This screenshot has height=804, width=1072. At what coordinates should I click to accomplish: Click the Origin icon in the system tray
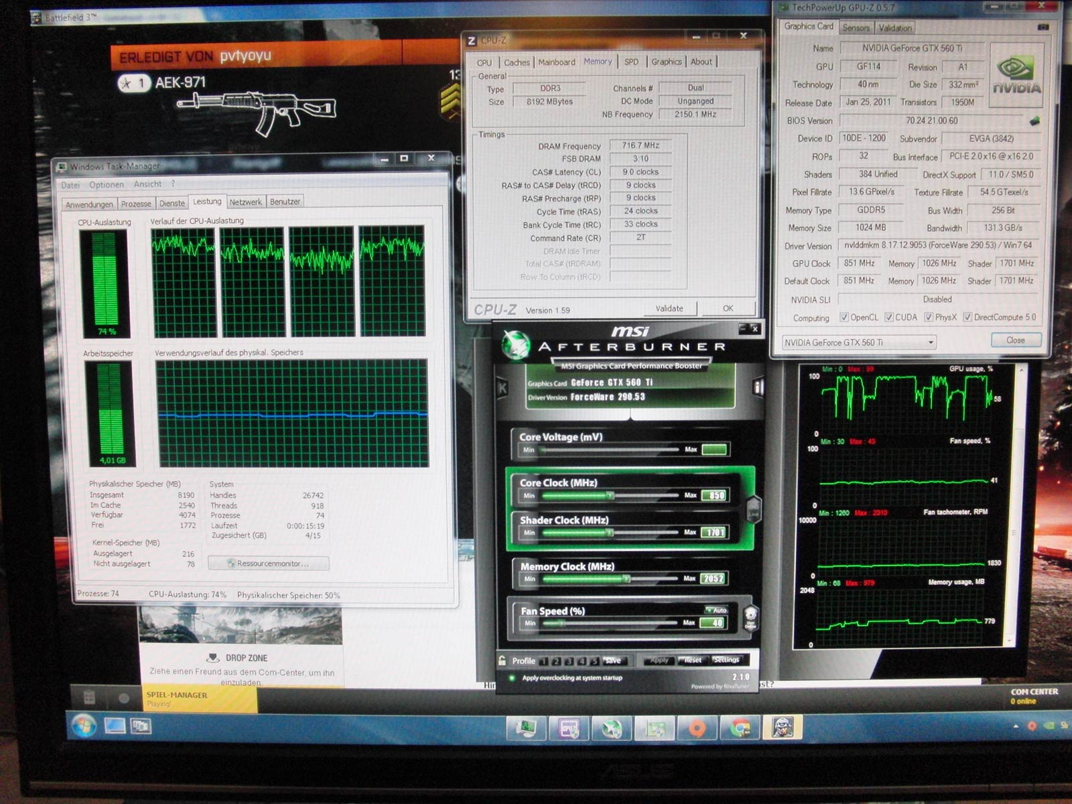click(1032, 726)
